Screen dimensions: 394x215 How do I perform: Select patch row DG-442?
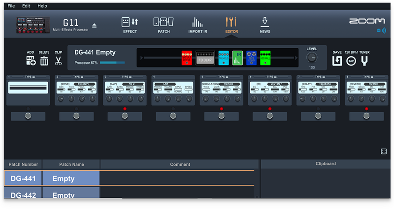pyautogui.click(x=129, y=193)
